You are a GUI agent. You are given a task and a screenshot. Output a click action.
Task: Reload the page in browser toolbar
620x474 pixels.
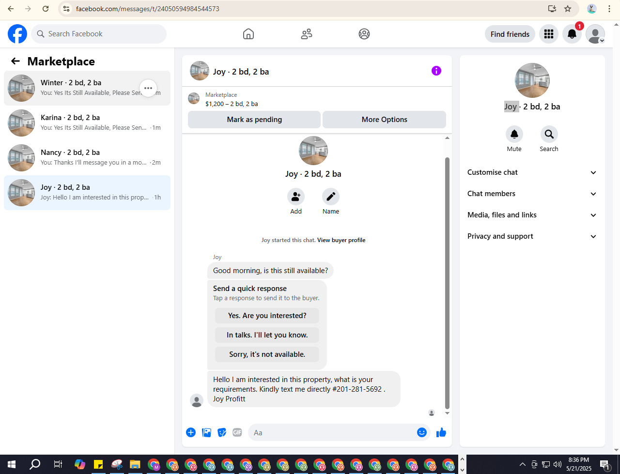point(46,9)
